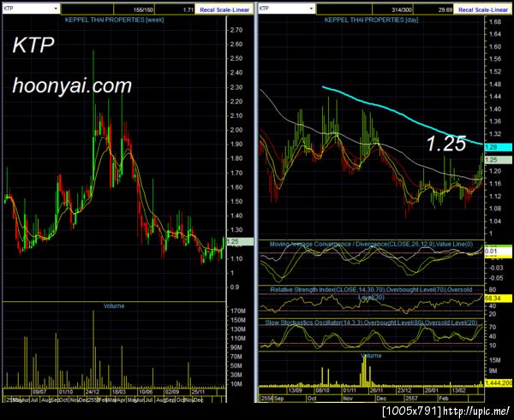Click the 2.70 level on weekly price axis
The height and width of the screenshot is (420, 514).
pos(236,30)
